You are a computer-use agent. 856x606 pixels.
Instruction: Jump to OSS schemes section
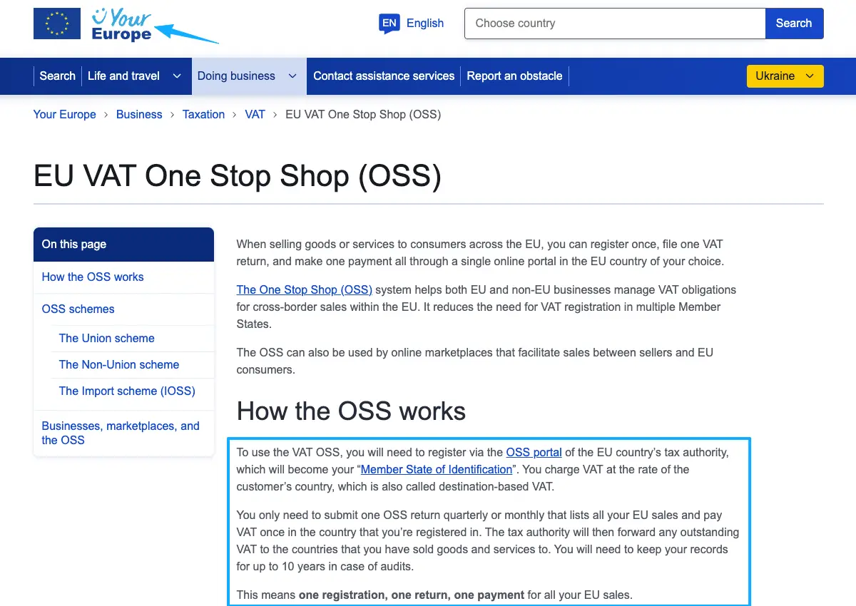[78, 309]
